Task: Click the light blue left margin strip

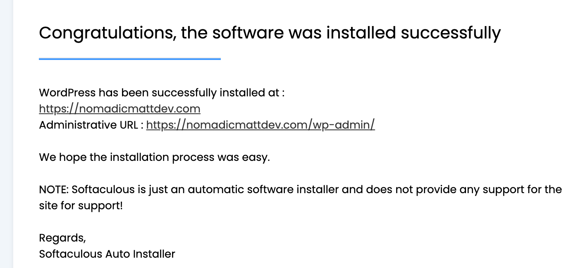Action: point(6,134)
